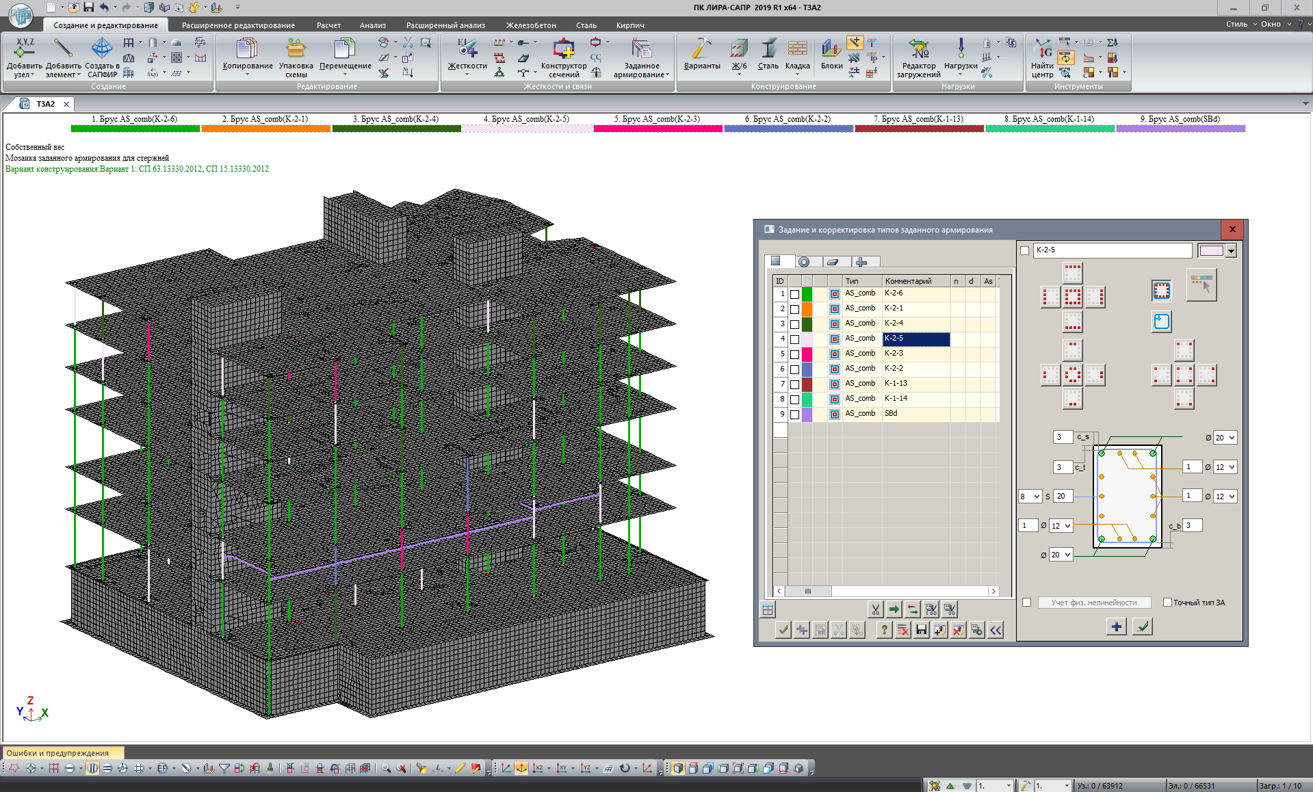Enable Точный тип ЗА checkbox
Viewport: 1313px width, 792px height.
pyautogui.click(x=1167, y=603)
